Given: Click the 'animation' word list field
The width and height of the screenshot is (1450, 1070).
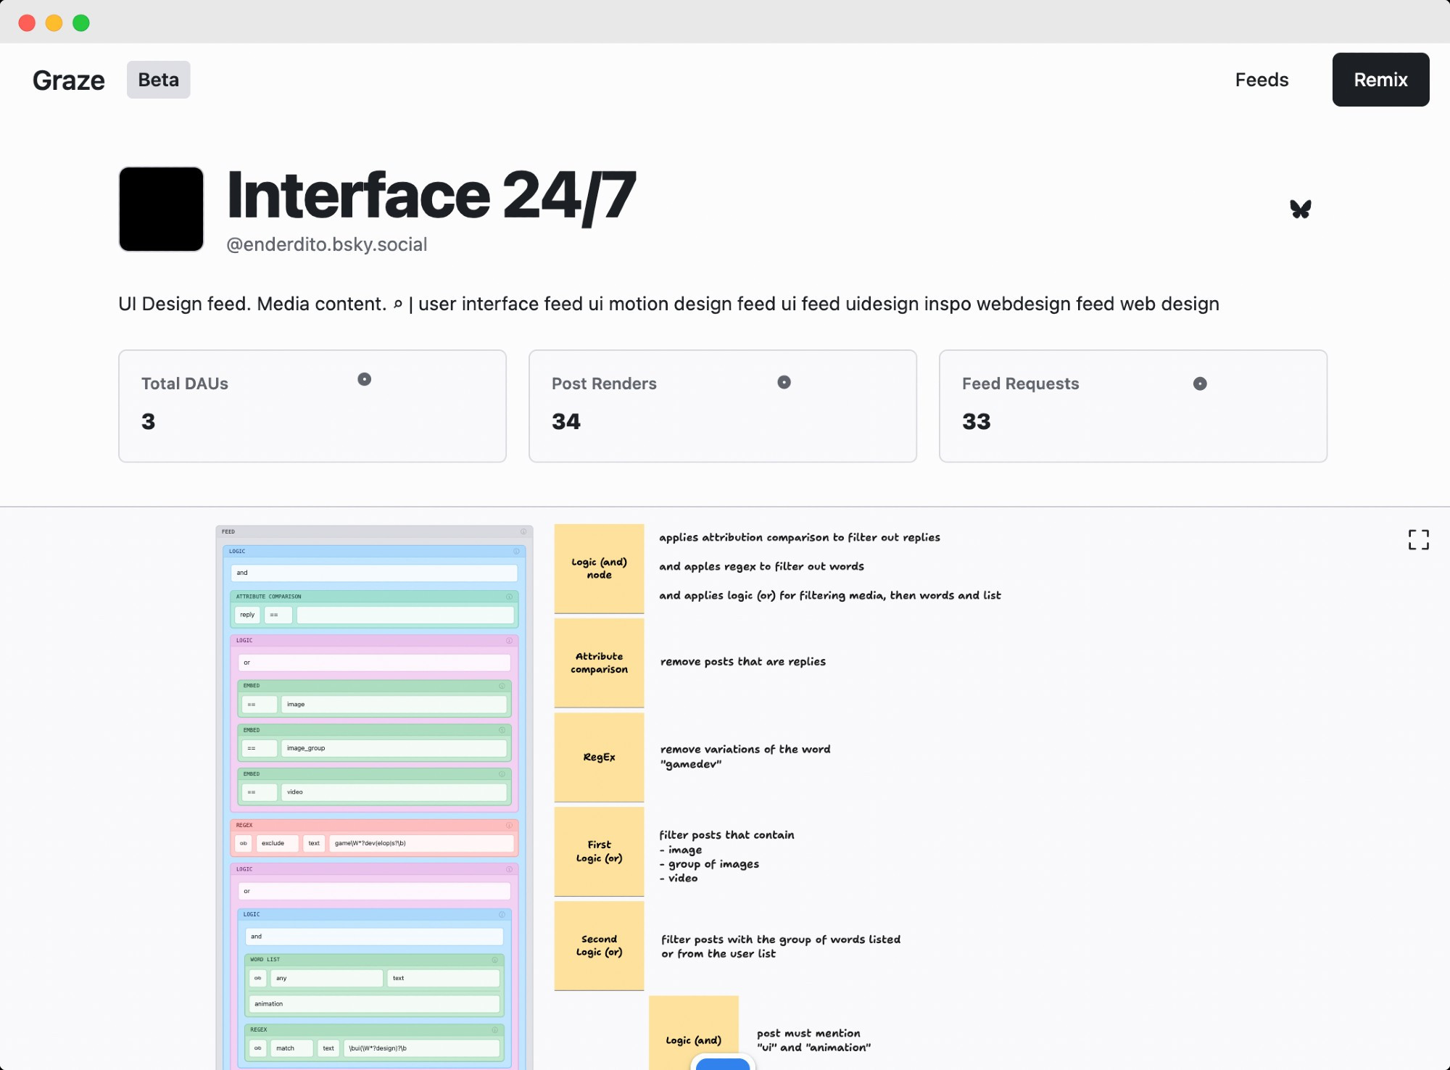Looking at the screenshot, I should tap(374, 1004).
